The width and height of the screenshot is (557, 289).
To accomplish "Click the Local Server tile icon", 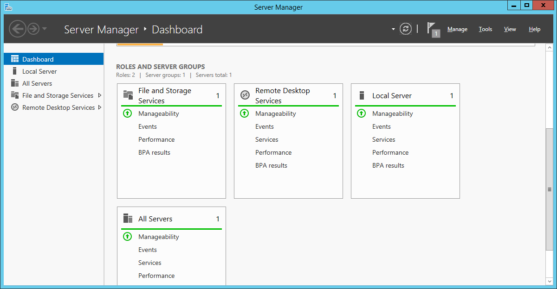I will (362, 95).
